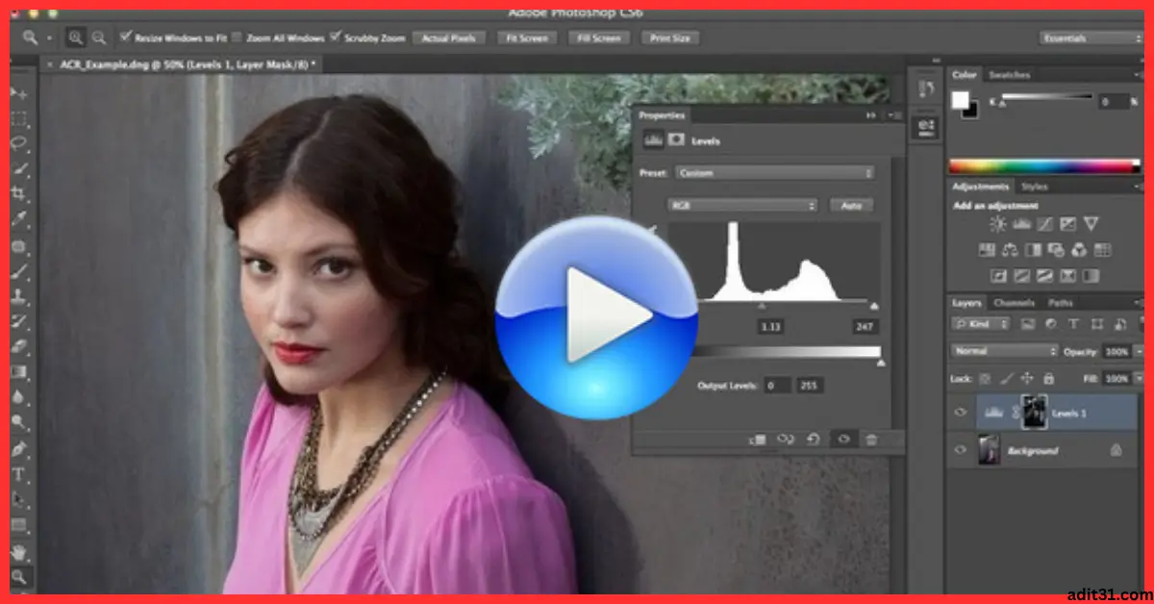
Task: Click the foreground color swatch
Action: (x=960, y=100)
